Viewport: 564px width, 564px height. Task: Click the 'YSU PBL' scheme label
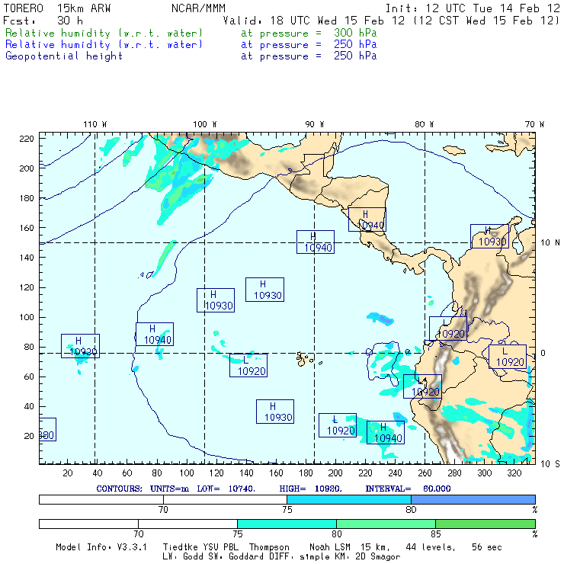[x=220, y=547]
